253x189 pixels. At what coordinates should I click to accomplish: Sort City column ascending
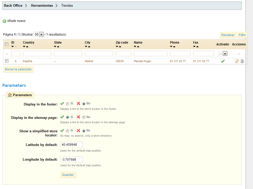click(89, 47)
